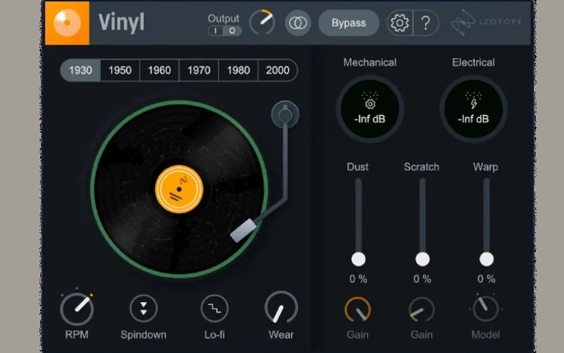
Task: Click the Dust Gain knob
Action: [358, 309]
